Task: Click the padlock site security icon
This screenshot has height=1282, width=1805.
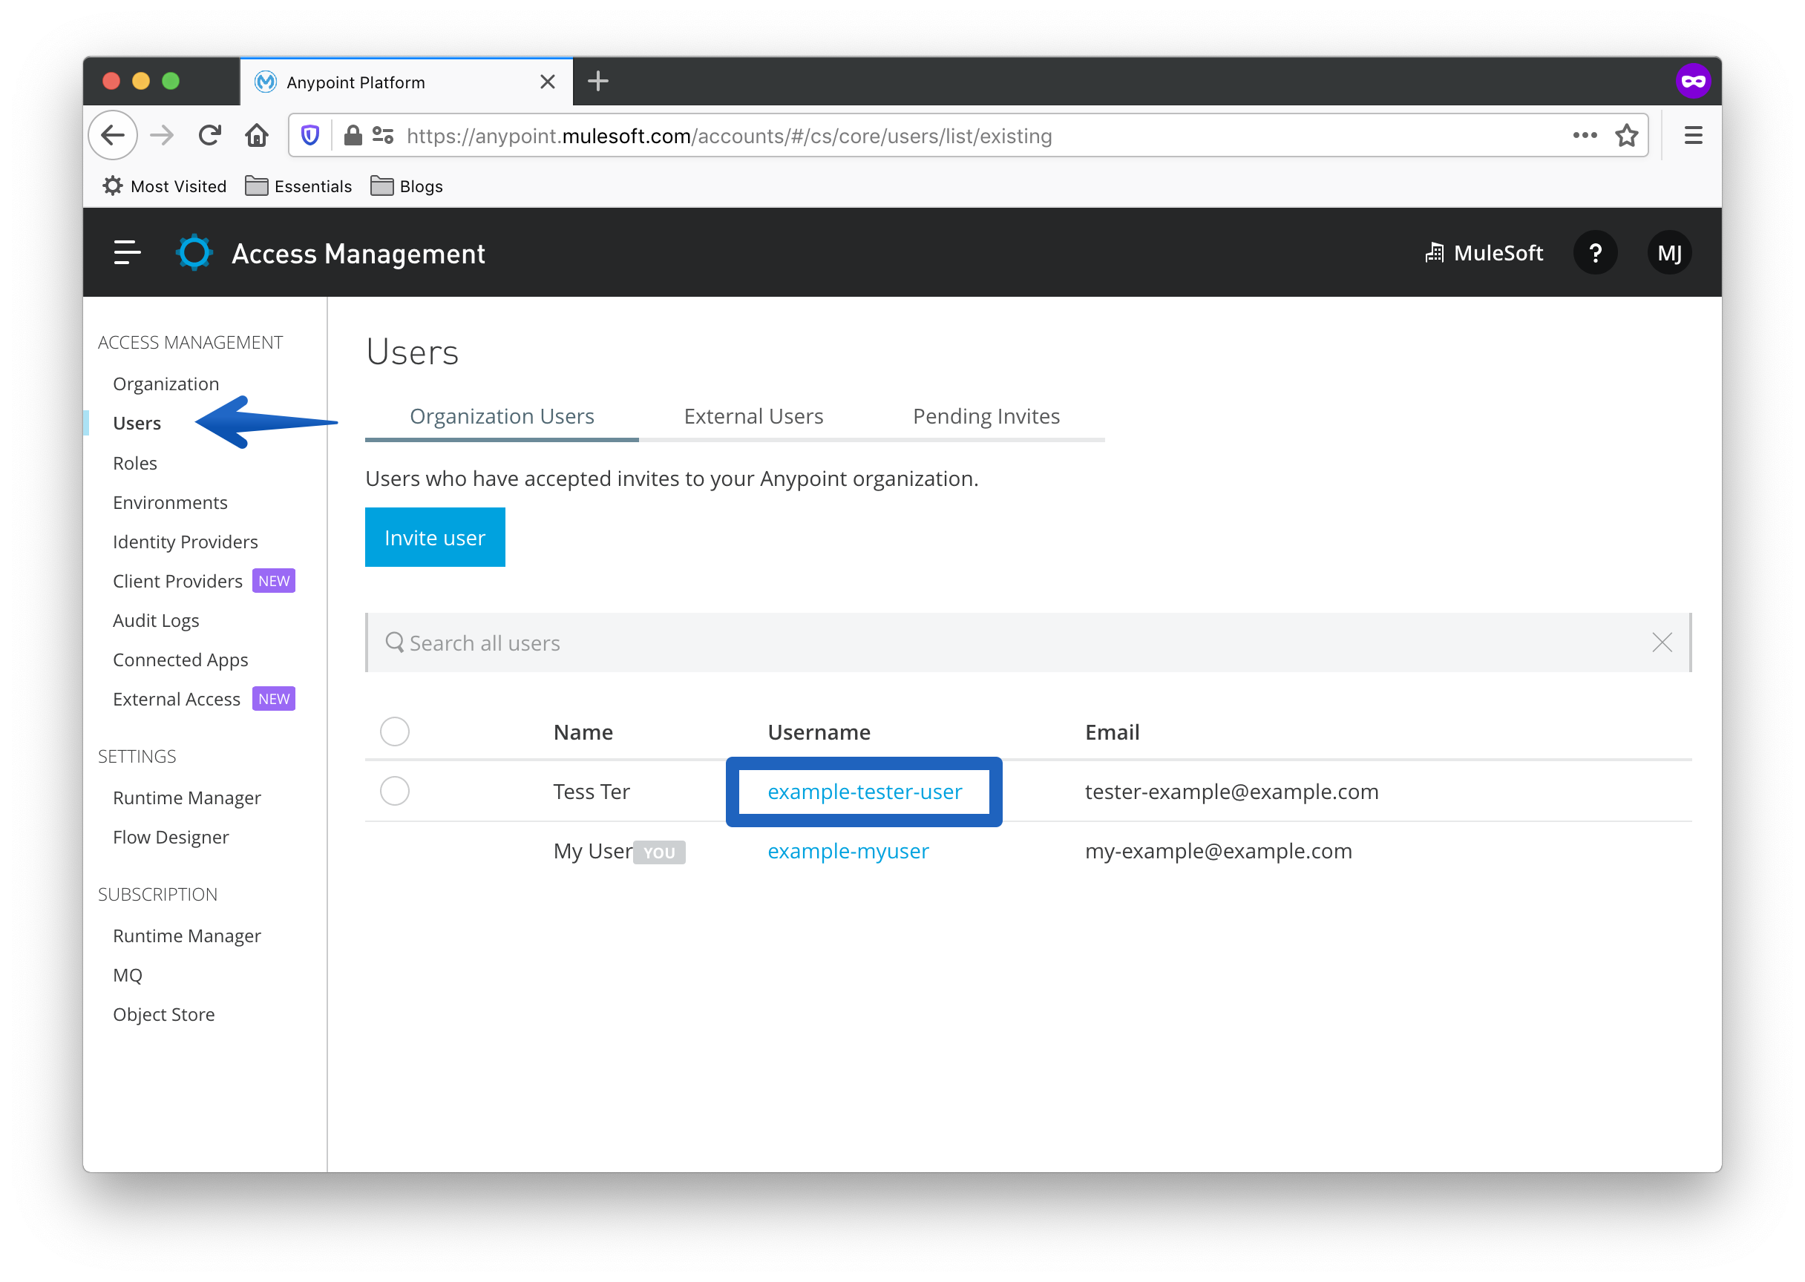Action: pos(353,136)
